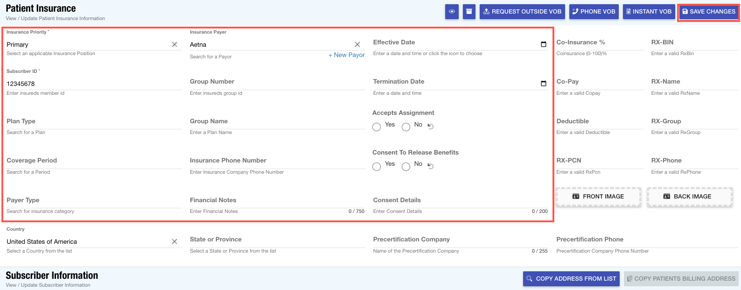Reset the Accepts Assignment radio selection
This screenshot has width=741, height=290.
coord(431,127)
